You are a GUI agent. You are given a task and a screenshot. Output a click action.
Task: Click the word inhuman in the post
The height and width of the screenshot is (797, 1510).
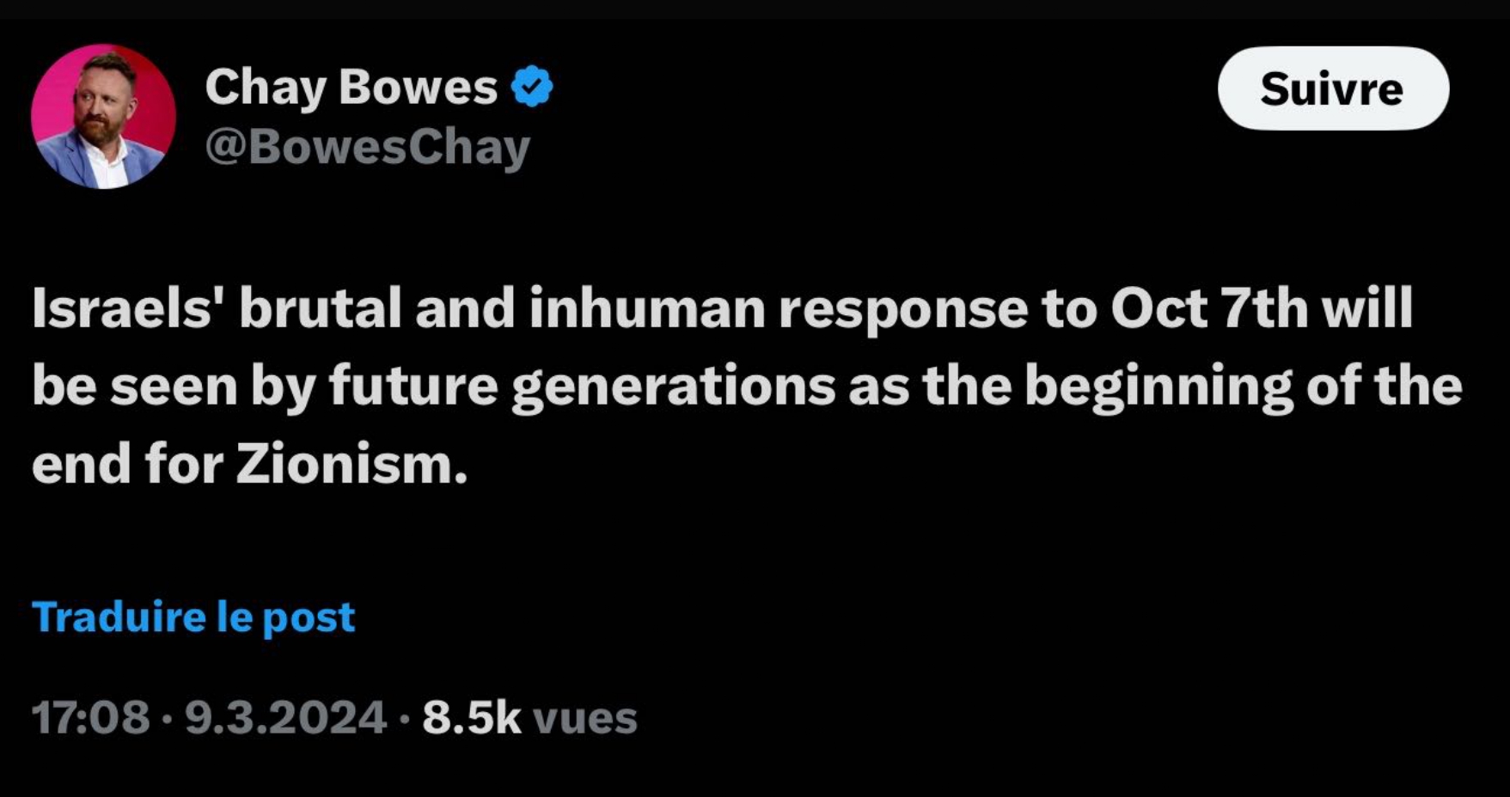(x=646, y=308)
